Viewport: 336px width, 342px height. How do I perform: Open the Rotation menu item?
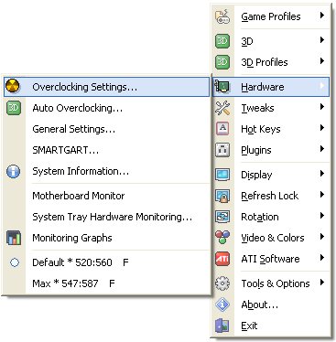click(x=271, y=217)
